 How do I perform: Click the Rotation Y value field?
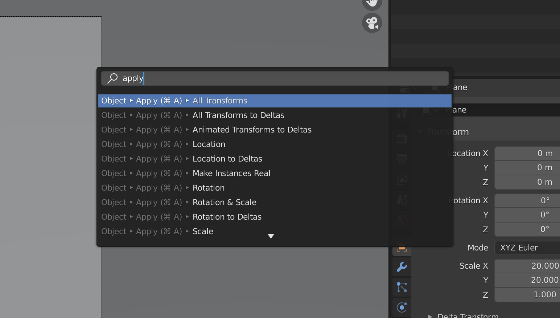(527, 215)
